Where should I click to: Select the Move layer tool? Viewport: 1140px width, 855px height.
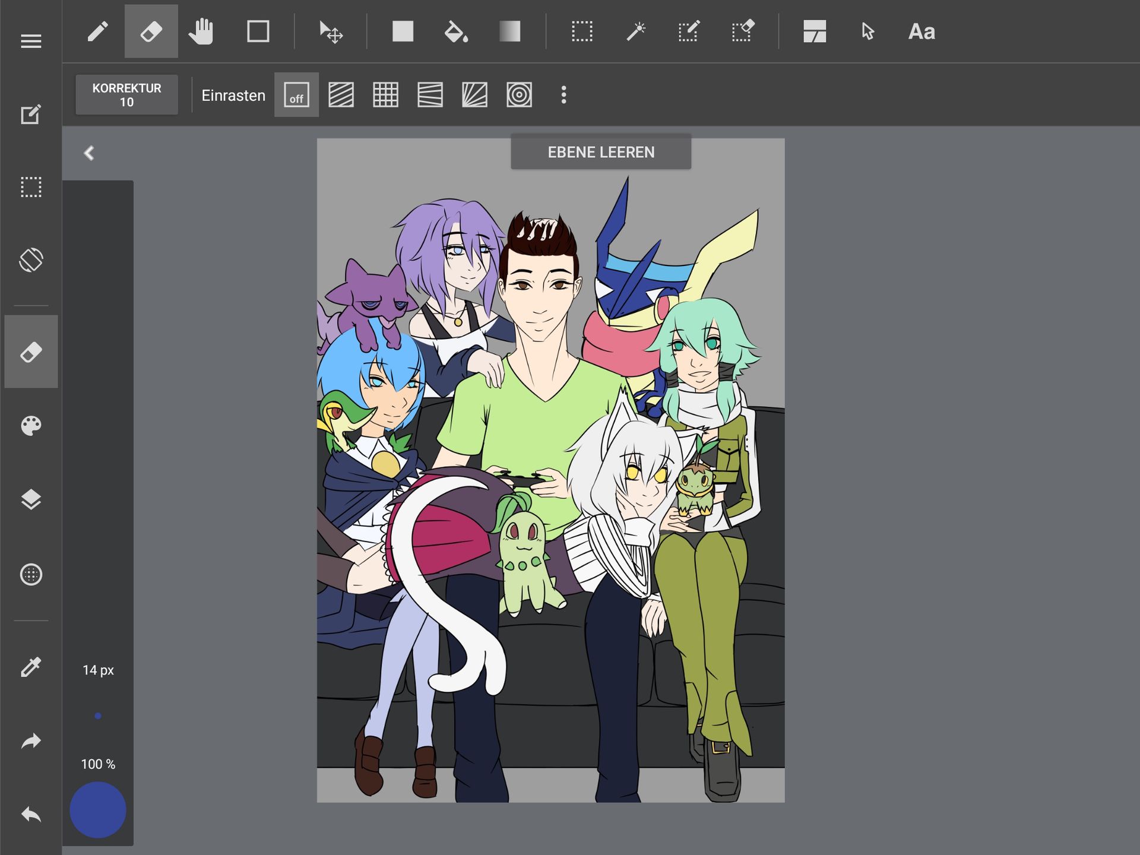[331, 31]
